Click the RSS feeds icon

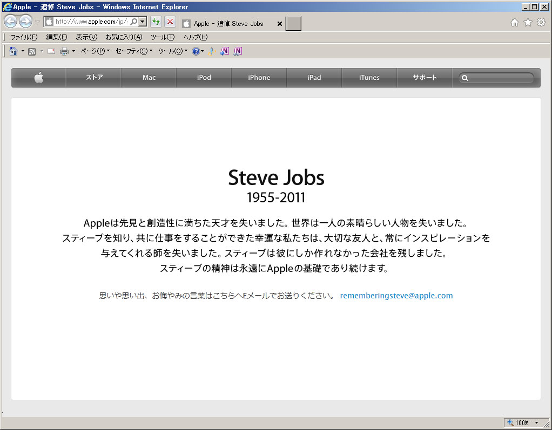(x=32, y=52)
